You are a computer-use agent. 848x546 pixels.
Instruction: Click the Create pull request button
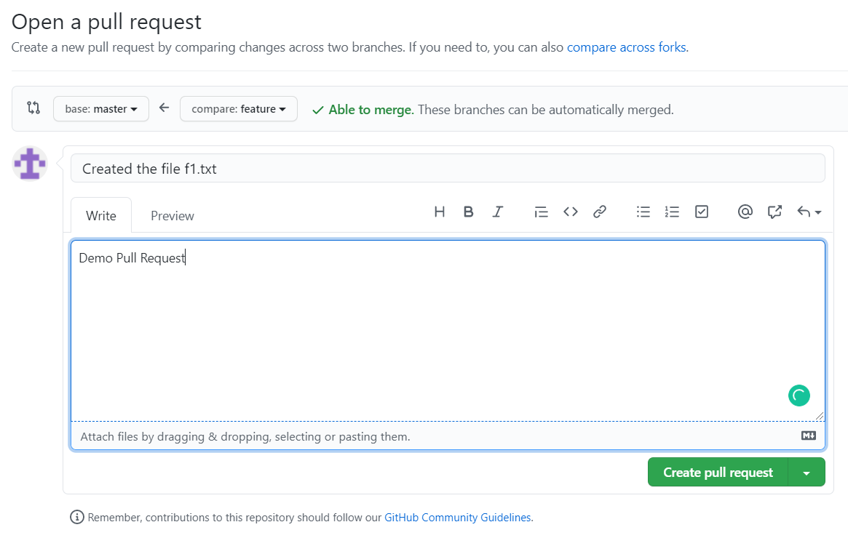pyautogui.click(x=717, y=472)
